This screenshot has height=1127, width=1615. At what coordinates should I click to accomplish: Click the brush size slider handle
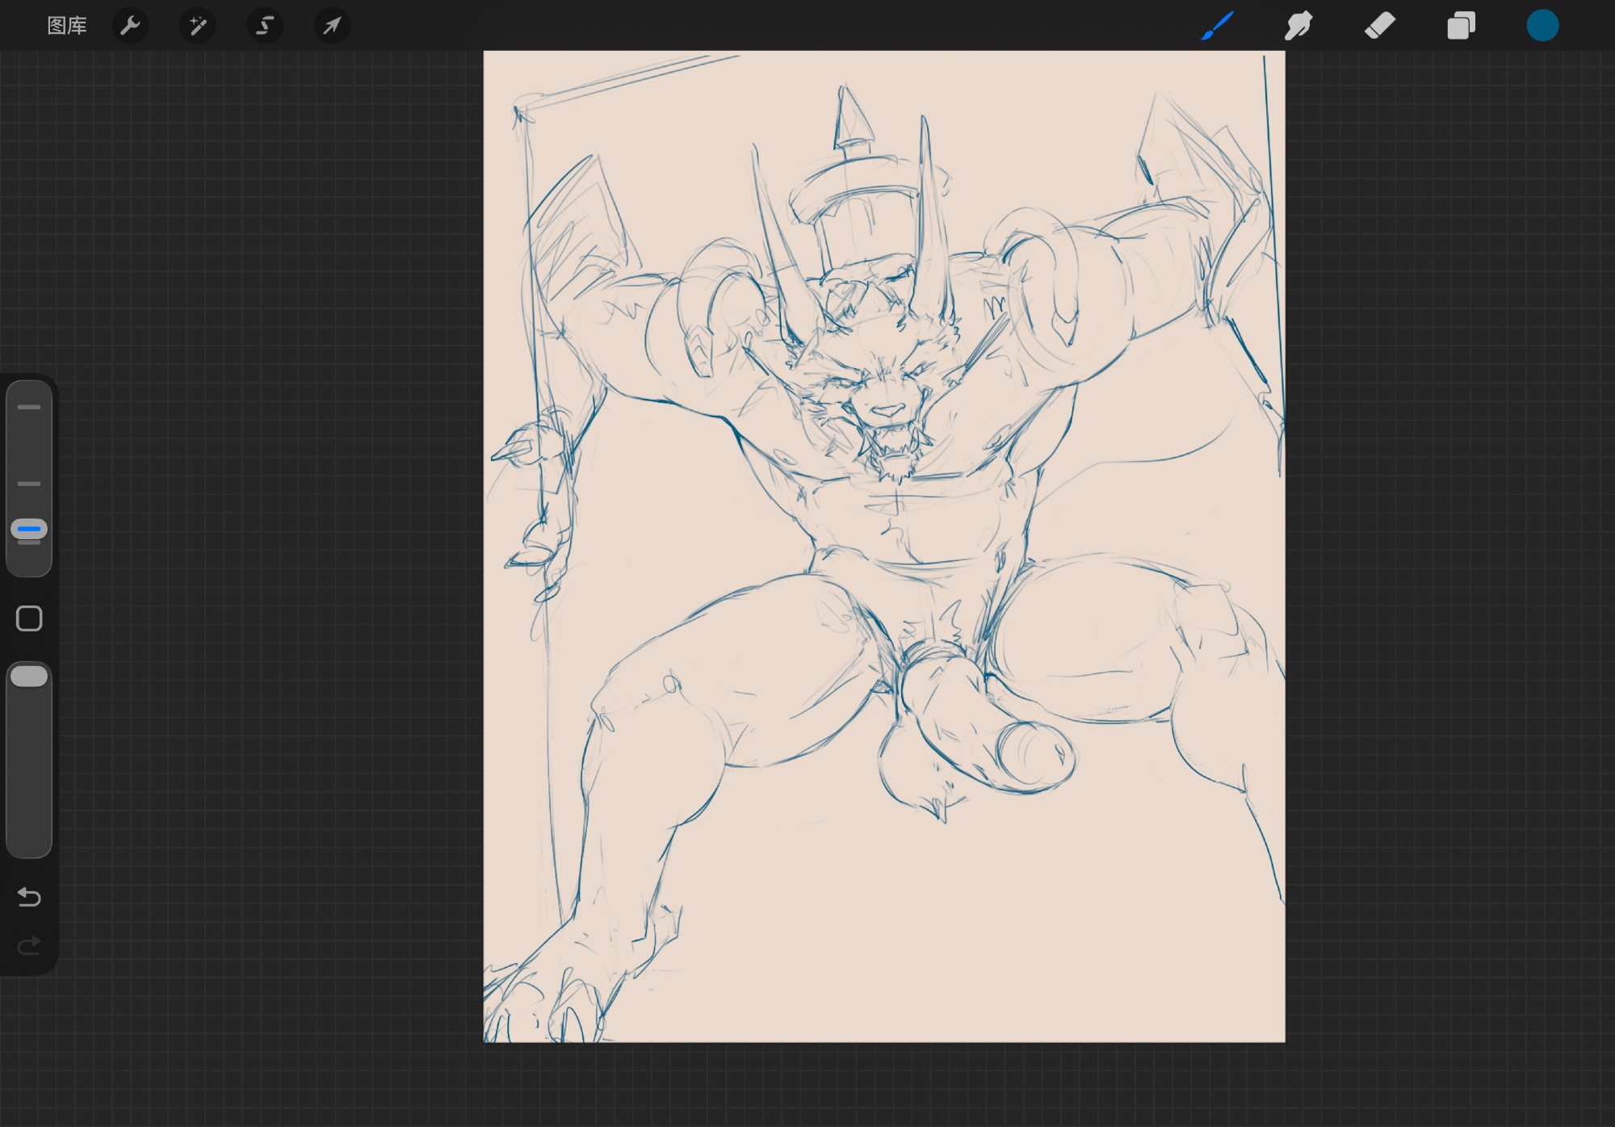coord(29,530)
